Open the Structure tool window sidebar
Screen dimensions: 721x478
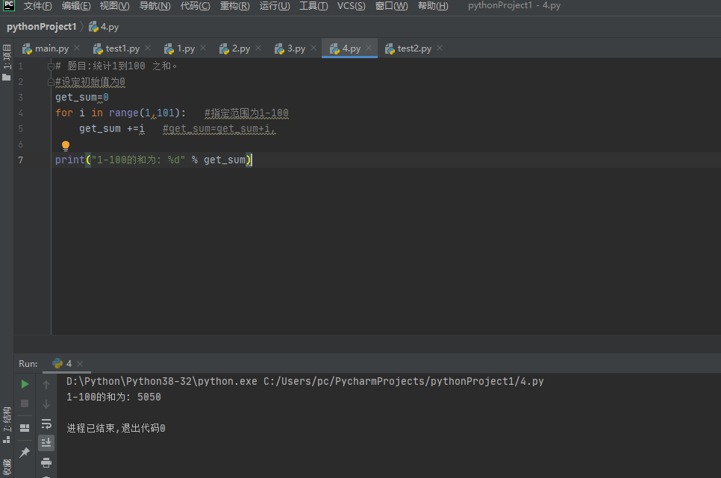pyautogui.click(x=7, y=425)
